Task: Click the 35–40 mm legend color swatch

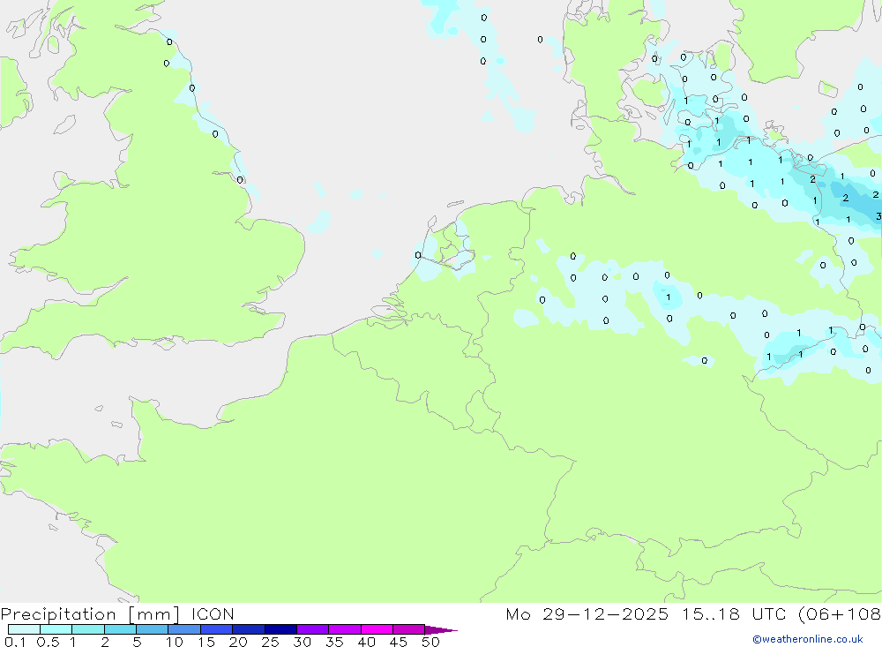Action: pyautogui.click(x=345, y=629)
